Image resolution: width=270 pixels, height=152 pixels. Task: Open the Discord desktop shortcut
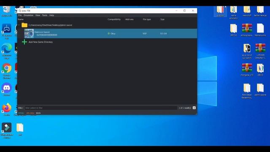click(x=7, y=90)
